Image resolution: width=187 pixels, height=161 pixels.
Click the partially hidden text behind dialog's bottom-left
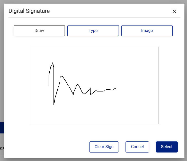(x=2, y=149)
